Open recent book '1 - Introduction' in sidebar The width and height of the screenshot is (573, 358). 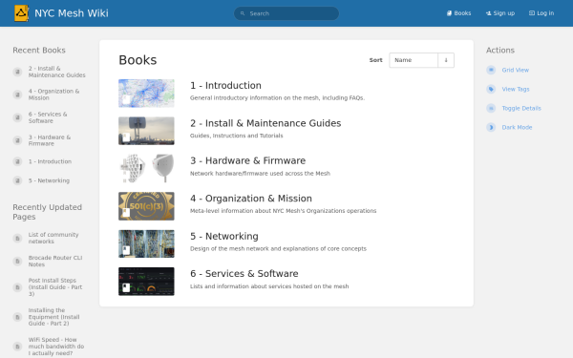[x=50, y=161]
